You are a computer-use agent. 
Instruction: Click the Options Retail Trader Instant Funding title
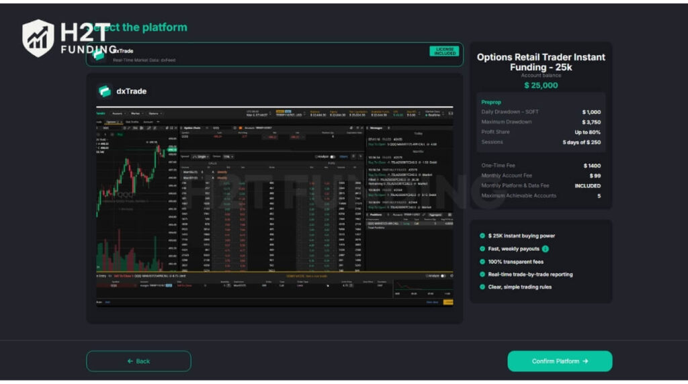pos(541,62)
